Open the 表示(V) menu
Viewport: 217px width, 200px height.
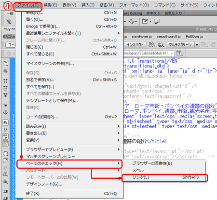coord(69,5)
